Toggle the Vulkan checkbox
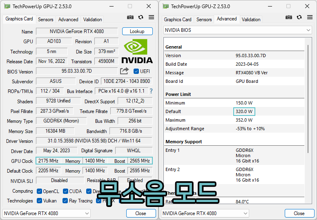Image resolution: width=317 pixels, height=220 pixels. coord(40,200)
